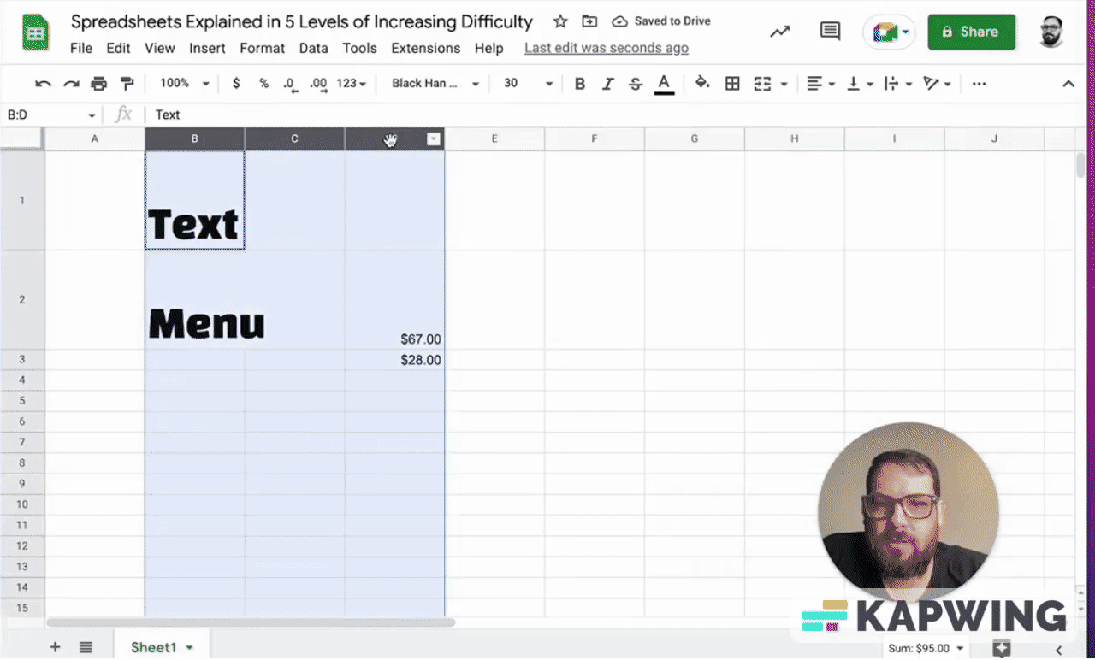1095x660 pixels.
Task: Open the activity dashboard trend icon
Action: click(779, 32)
